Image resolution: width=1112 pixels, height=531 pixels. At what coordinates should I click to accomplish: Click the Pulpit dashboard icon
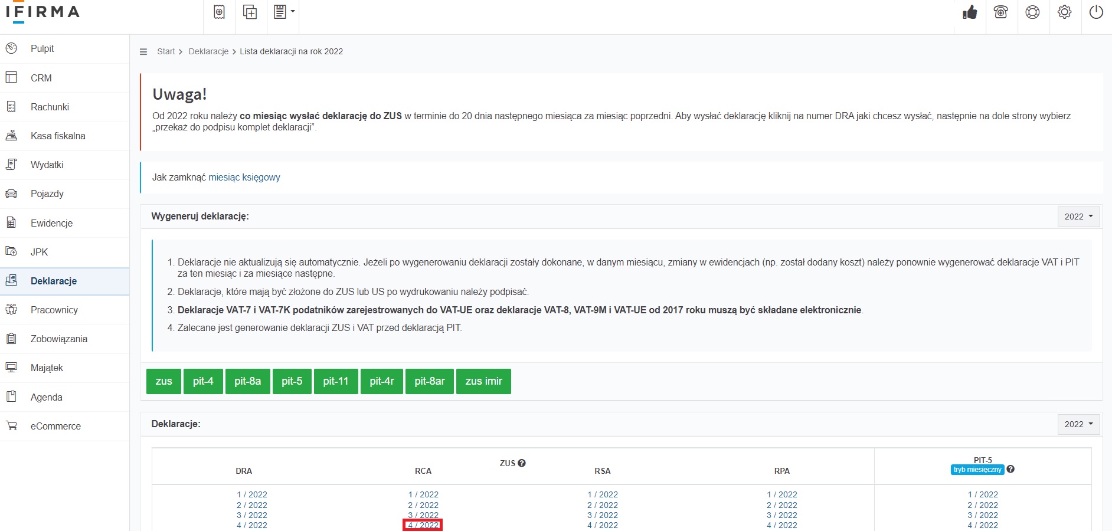(11, 48)
